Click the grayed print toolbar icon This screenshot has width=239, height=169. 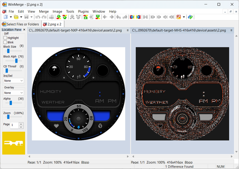coord(51,17)
